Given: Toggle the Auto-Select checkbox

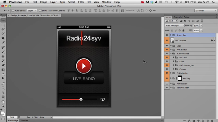Looking at the screenshot, I should [13, 11].
